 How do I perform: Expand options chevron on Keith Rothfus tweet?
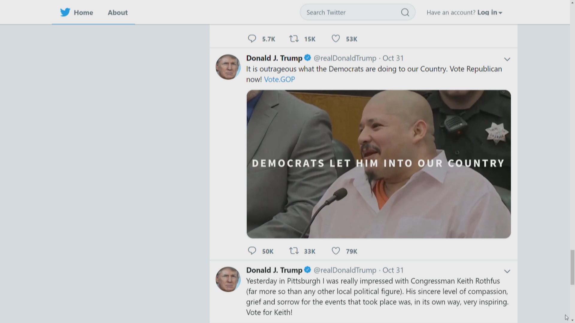coord(507,271)
